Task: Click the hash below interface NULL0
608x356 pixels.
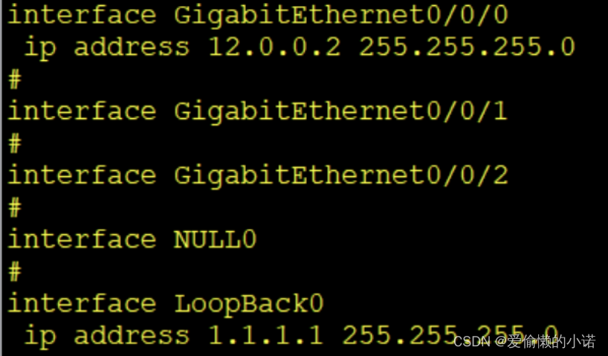Action: pos(15,271)
